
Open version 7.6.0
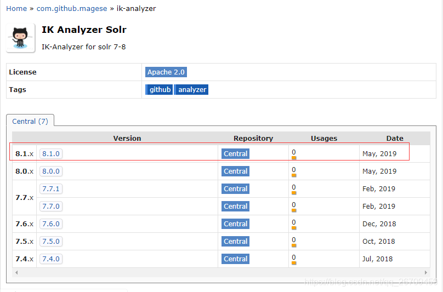[51, 224]
